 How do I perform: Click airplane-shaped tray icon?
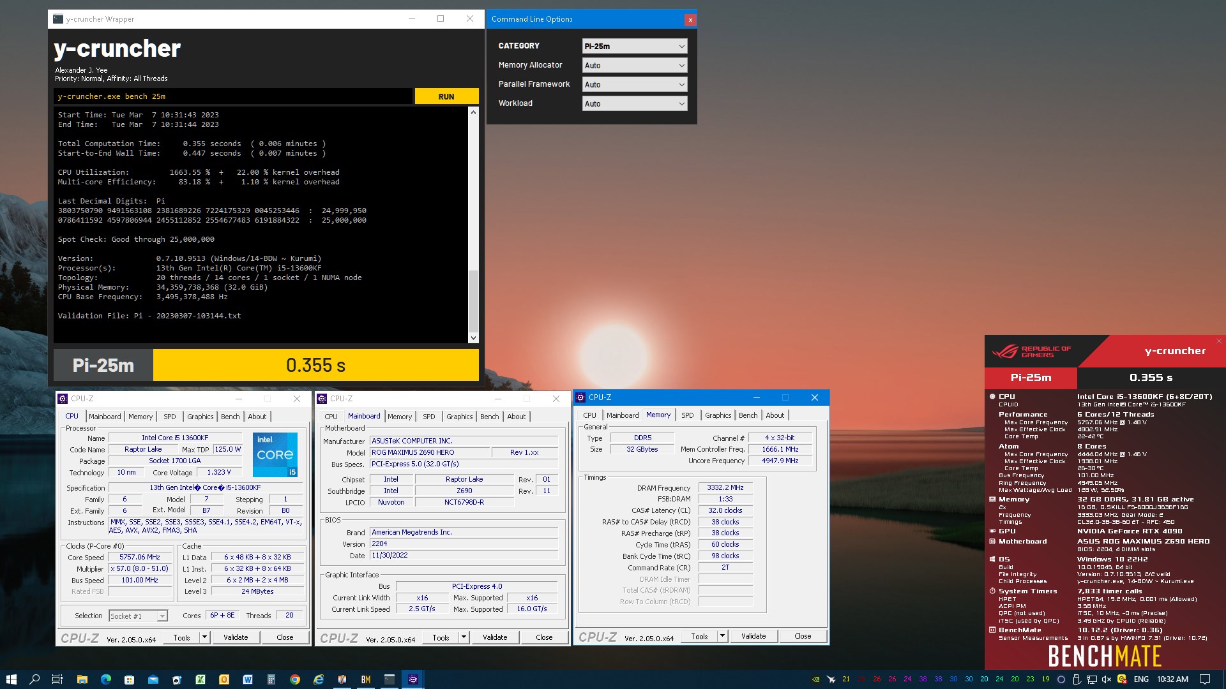pyautogui.click(x=831, y=679)
